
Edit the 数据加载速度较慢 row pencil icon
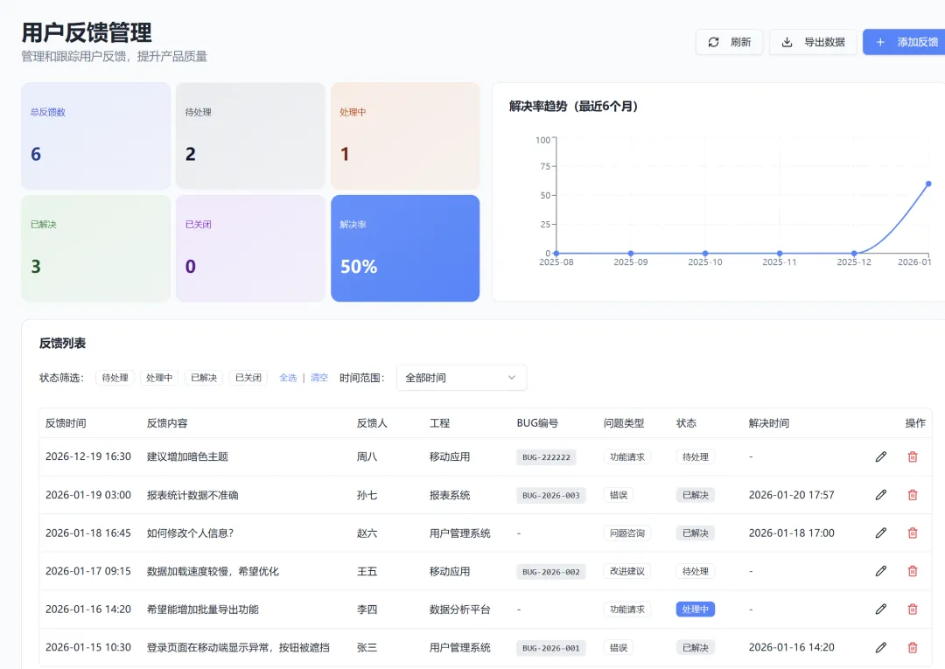[881, 571]
